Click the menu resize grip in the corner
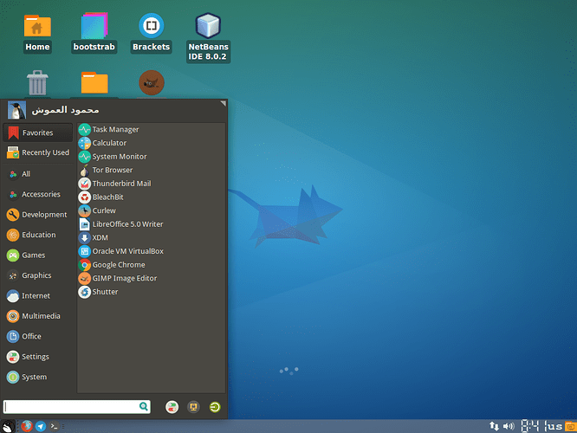577x433 pixels. tap(223, 104)
